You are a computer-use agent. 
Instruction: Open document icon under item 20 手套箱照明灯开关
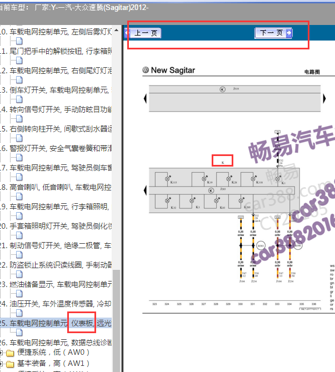(19, 235)
